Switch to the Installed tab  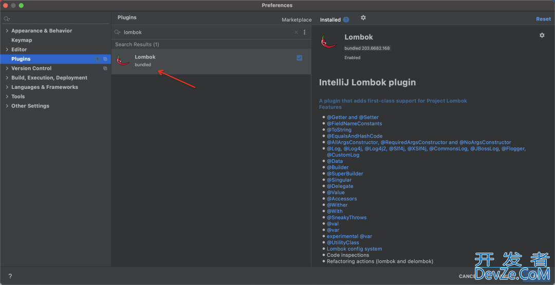[330, 20]
